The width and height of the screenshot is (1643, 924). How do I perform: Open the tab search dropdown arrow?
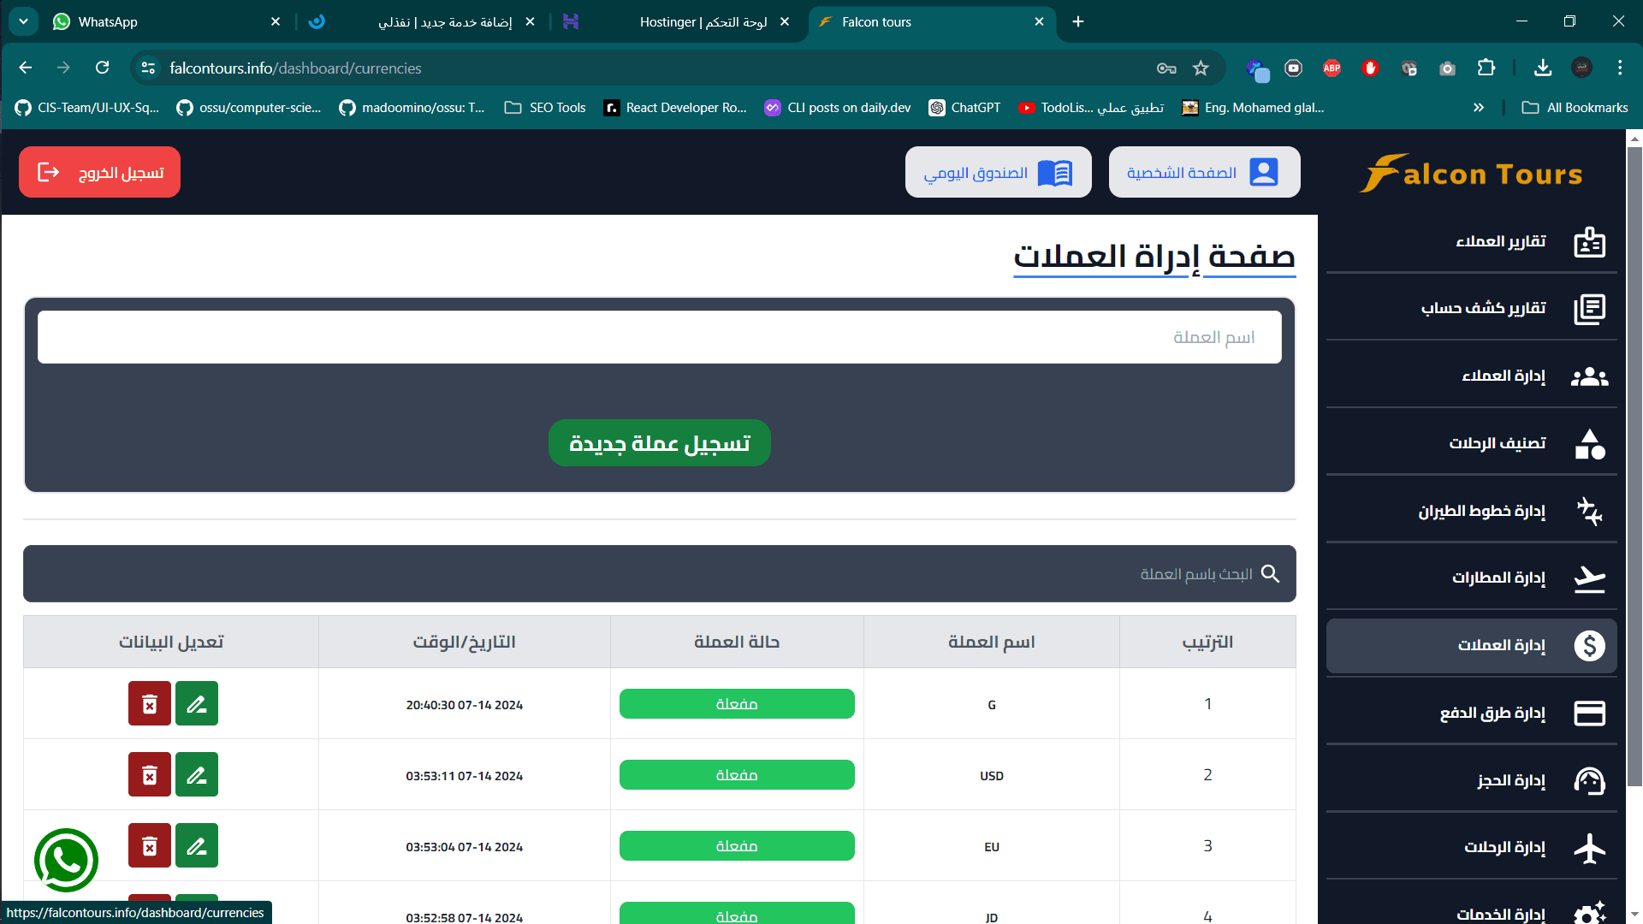[x=23, y=21]
